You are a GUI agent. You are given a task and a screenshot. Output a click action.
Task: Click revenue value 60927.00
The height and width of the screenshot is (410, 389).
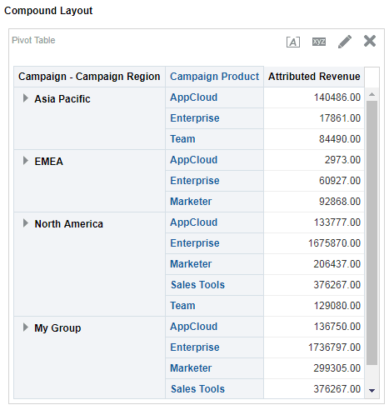(x=340, y=181)
